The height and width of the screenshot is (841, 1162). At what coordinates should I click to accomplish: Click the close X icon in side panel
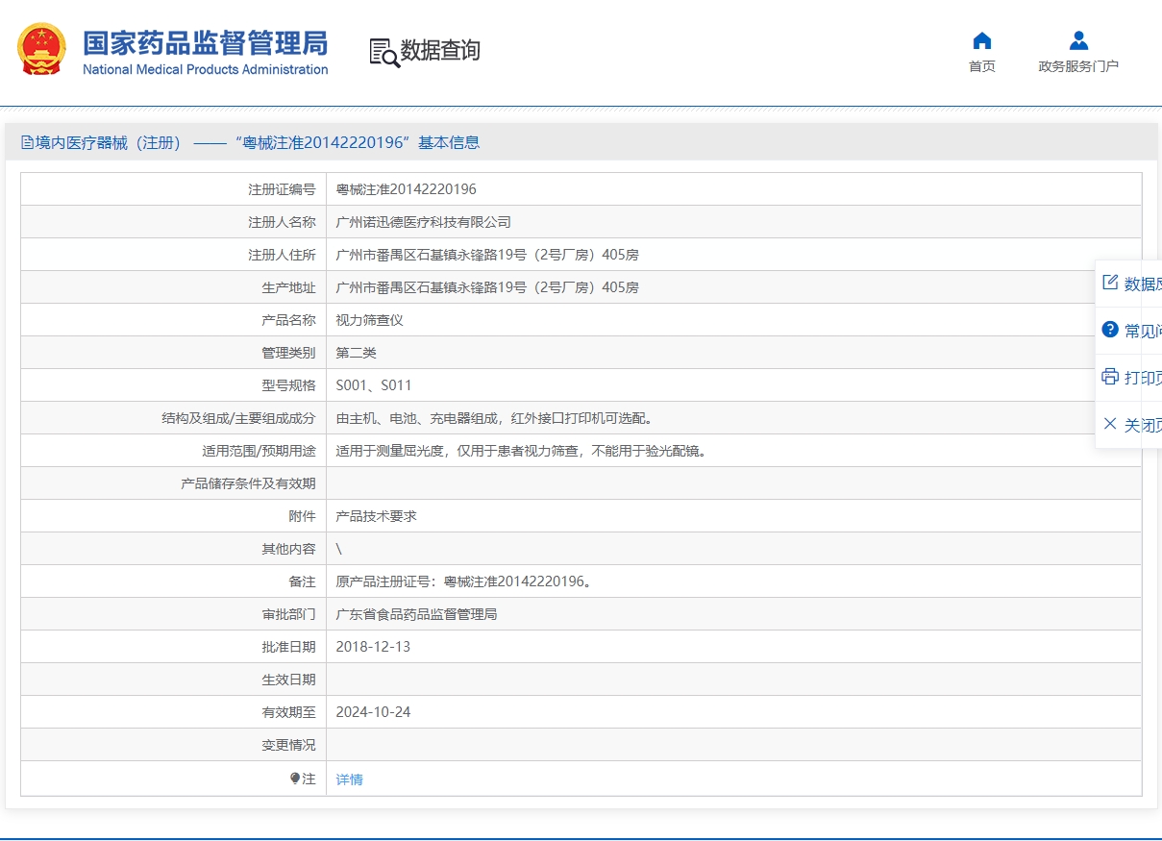pos(1110,424)
